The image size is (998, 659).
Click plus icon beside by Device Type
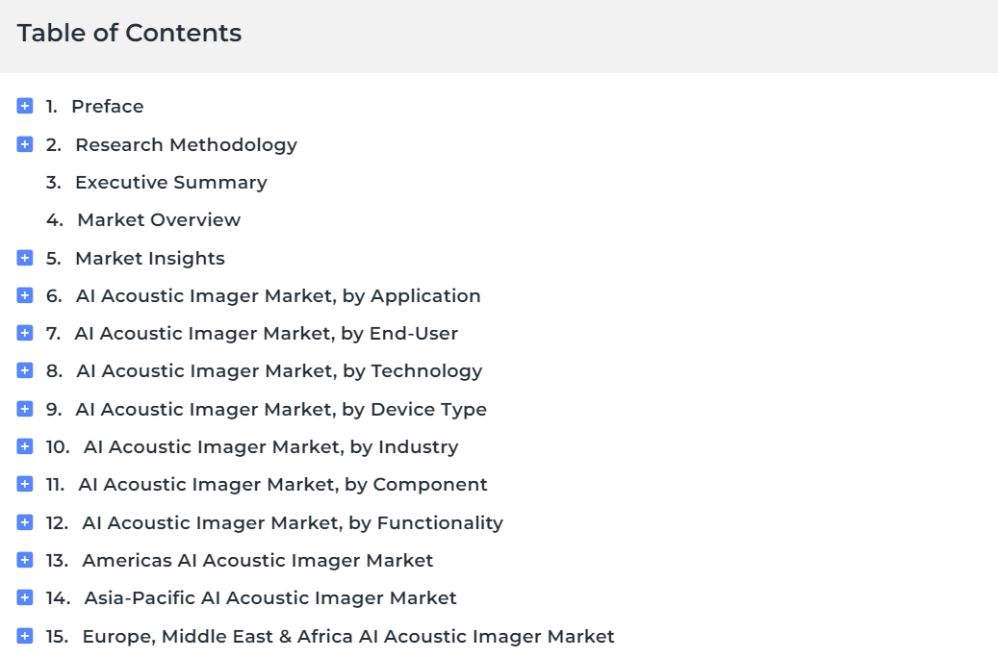pyautogui.click(x=25, y=408)
